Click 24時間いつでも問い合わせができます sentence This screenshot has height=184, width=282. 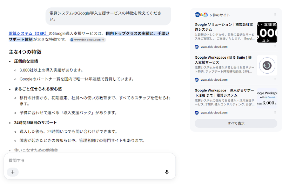tap(68, 132)
